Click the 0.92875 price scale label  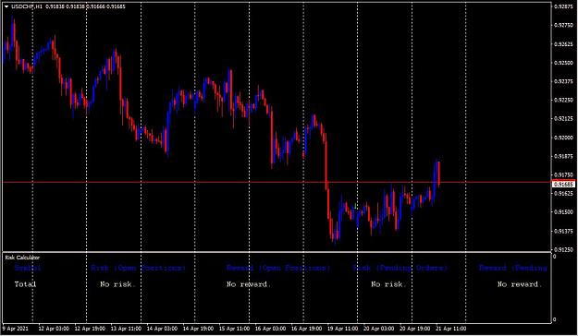pos(564,6)
